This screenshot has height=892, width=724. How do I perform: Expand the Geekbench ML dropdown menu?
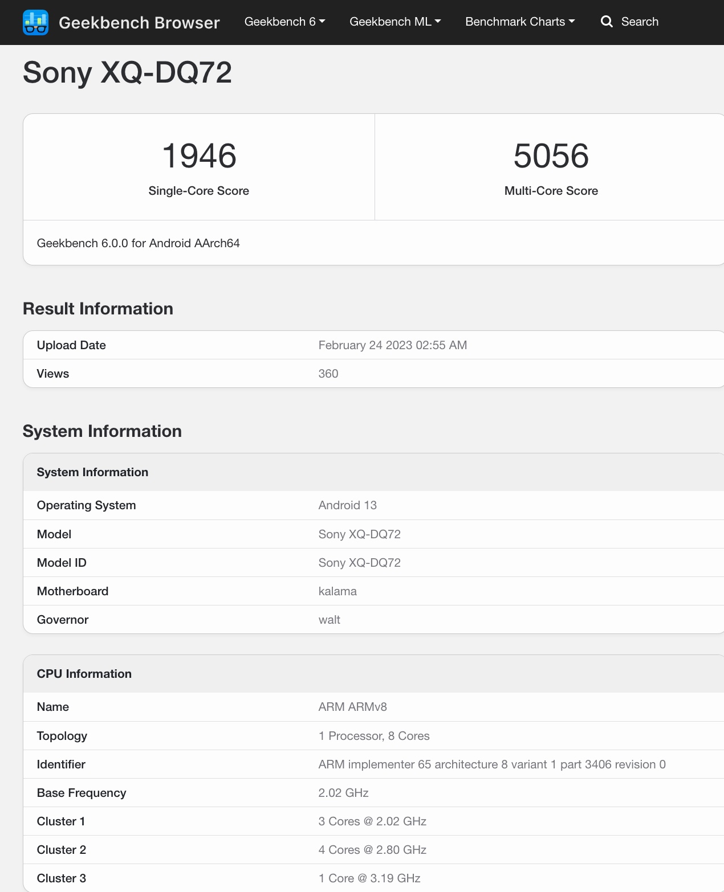point(395,22)
